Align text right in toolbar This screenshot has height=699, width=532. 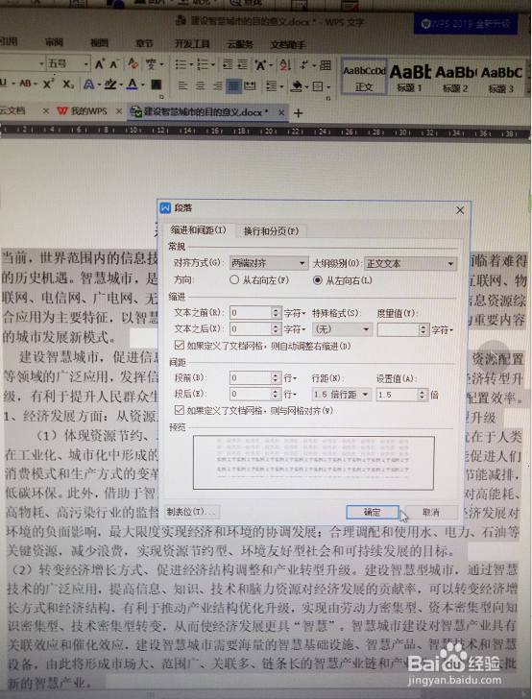coord(218,85)
